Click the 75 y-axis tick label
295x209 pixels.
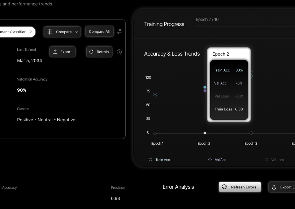point(148,91)
